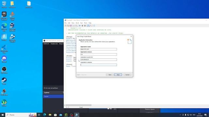Click the Stop Compile toolbar icon

77,26
